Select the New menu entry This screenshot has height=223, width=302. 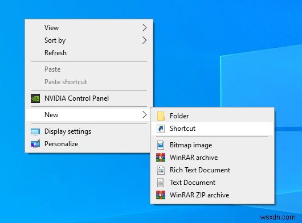point(89,114)
